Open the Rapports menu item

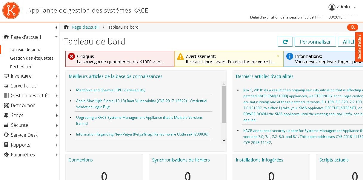20,145
